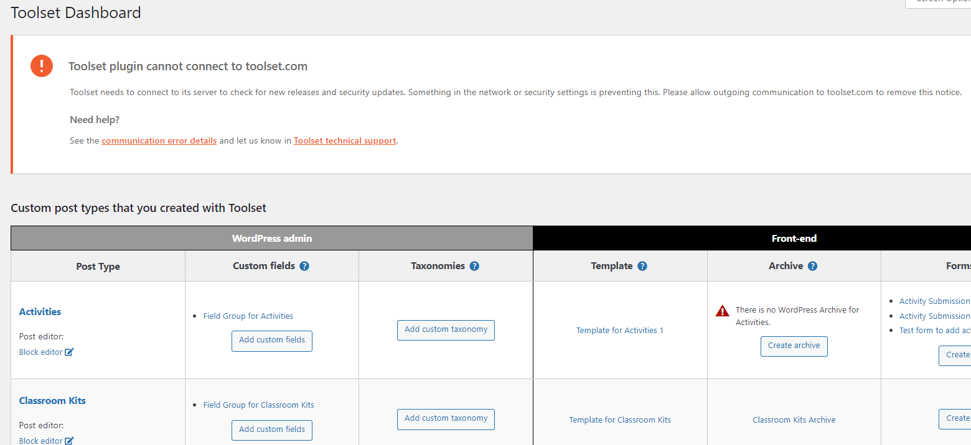
Task: Click the Toolset Dashboard page title
Action: click(76, 12)
